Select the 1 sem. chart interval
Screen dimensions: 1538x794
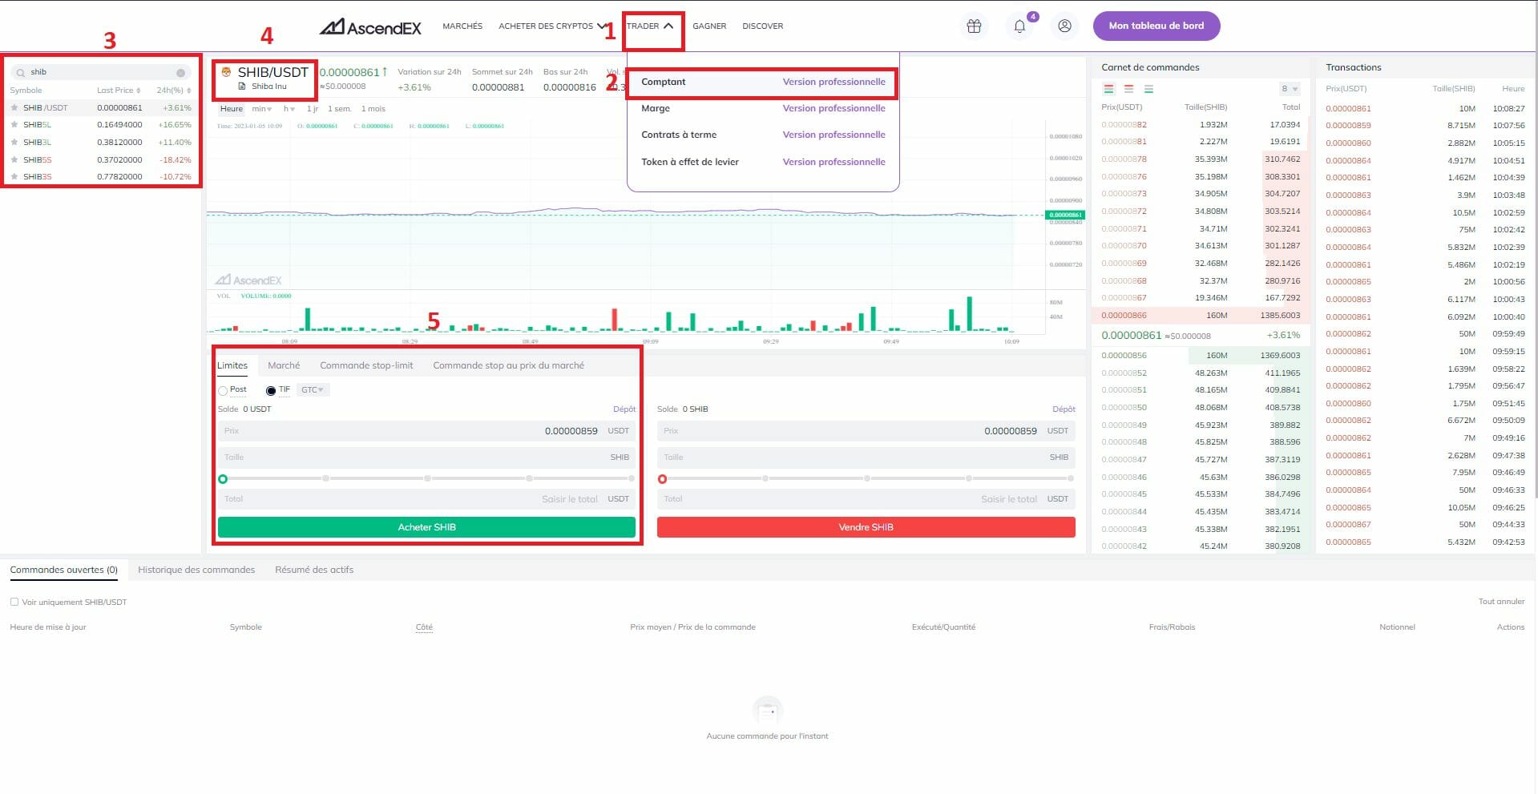[x=339, y=109]
